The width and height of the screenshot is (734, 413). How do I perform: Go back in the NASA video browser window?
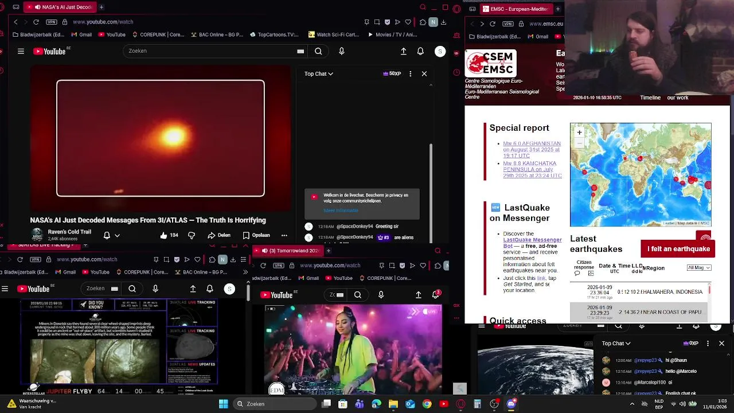(x=15, y=22)
